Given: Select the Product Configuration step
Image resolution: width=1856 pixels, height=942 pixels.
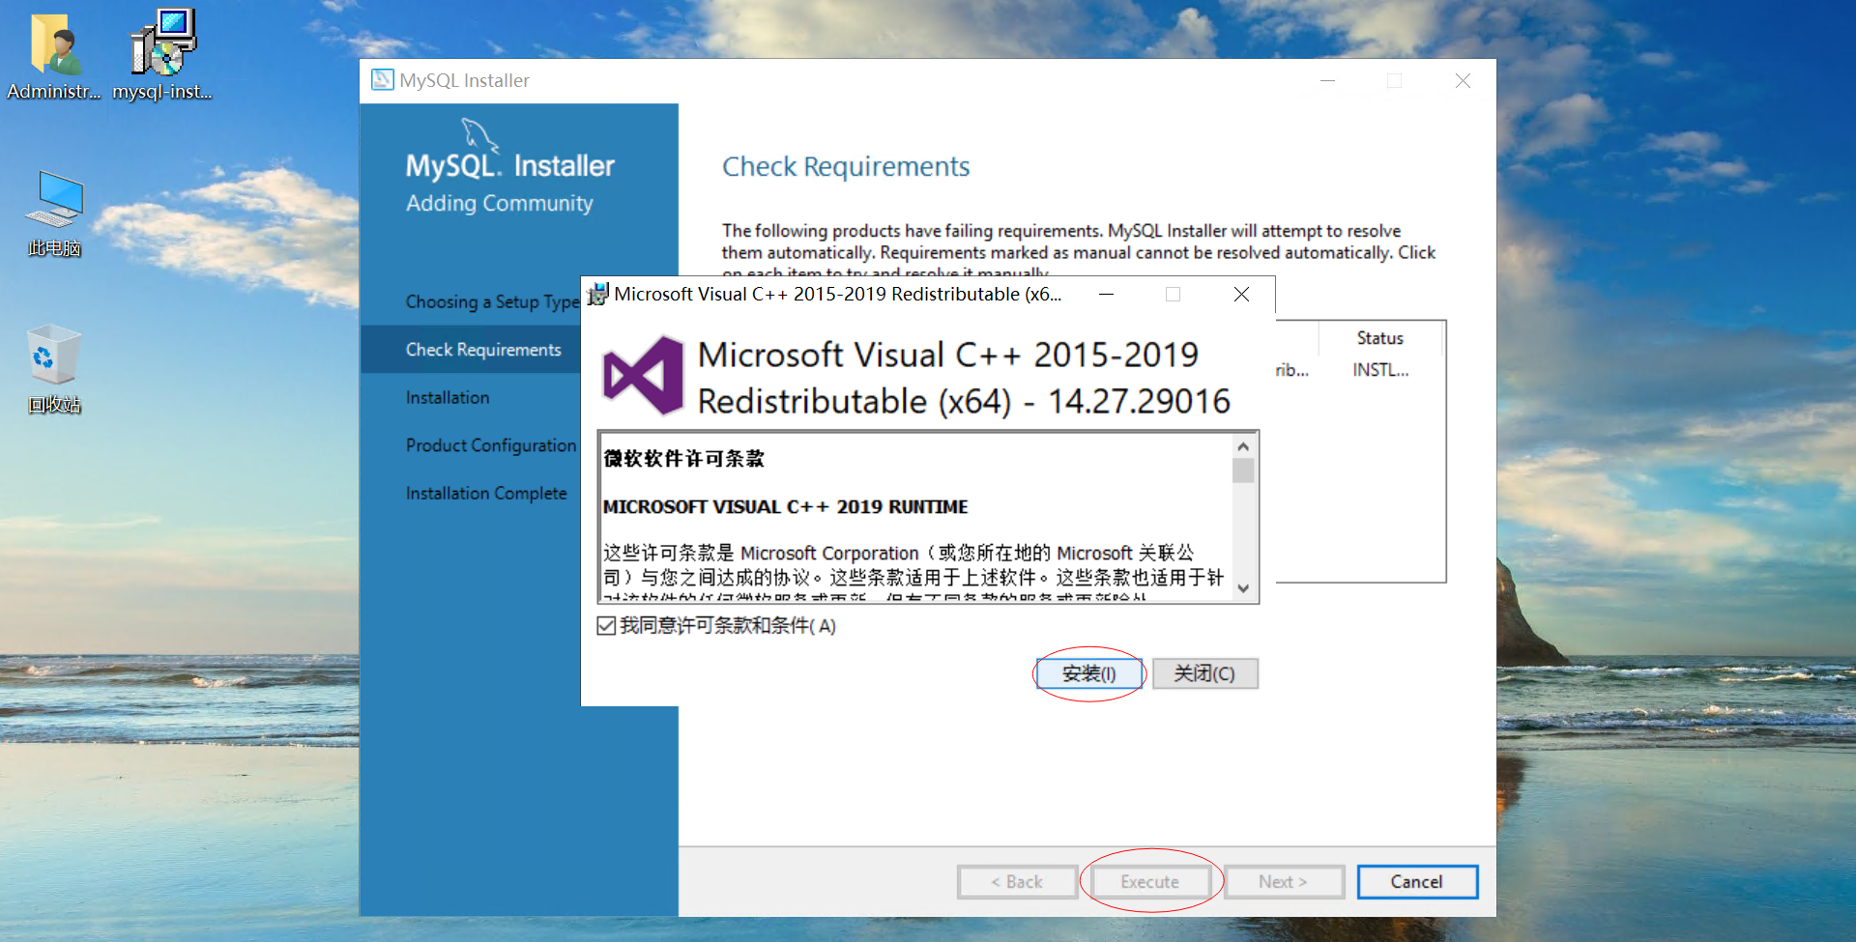Looking at the screenshot, I should point(491,445).
